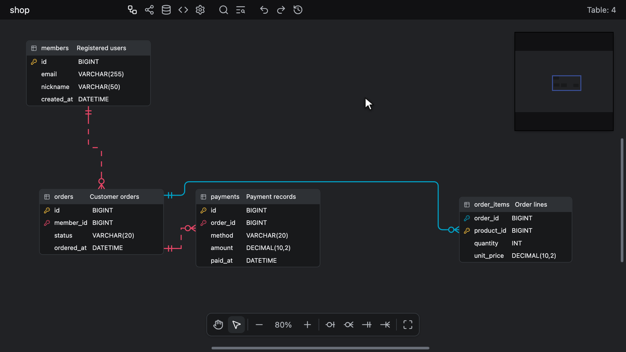626x352 pixels.
Task: Choose the zero-or-one relationship tool
Action: 330,325
